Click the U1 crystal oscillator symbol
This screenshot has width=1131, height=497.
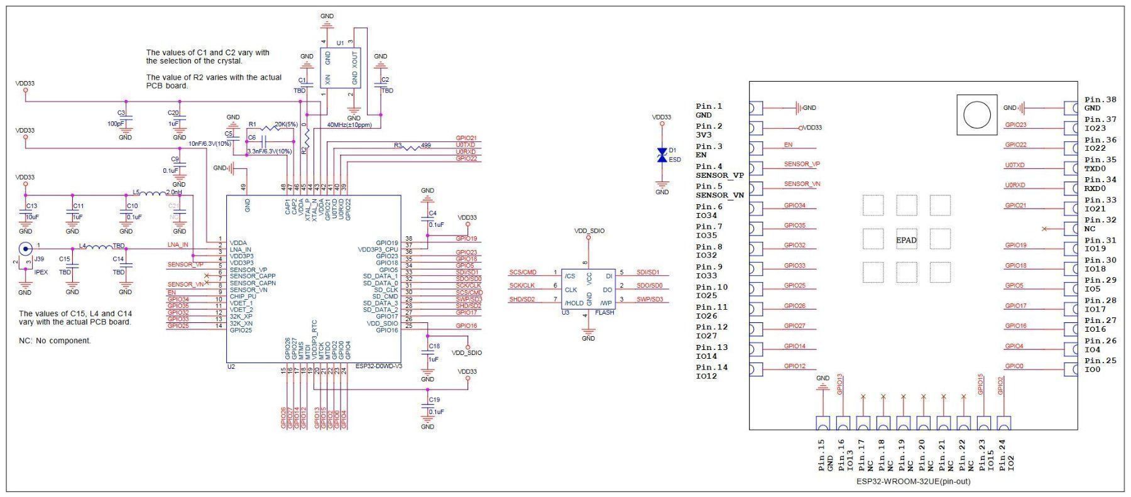[341, 67]
